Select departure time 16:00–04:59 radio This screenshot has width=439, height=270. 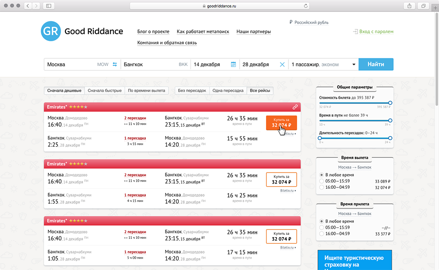tap(322, 187)
